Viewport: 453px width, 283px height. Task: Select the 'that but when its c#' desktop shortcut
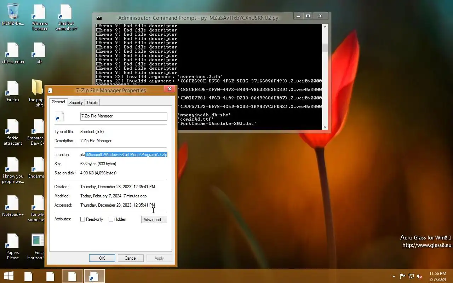tap(66, 18)
